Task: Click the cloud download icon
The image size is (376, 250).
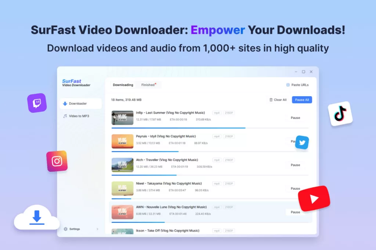Action: tap(37, 218)
